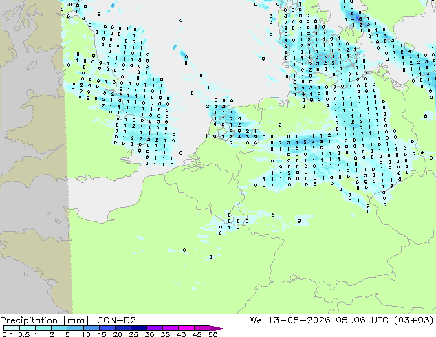Screen dimensions: 436x337
Task: Select the 35–40 mm violet legend swatch
Action: click(x=171, y=328)
